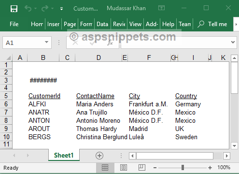This screenshot has height=174, width=239.
Task: Select column D header
Action: point(98,58)
